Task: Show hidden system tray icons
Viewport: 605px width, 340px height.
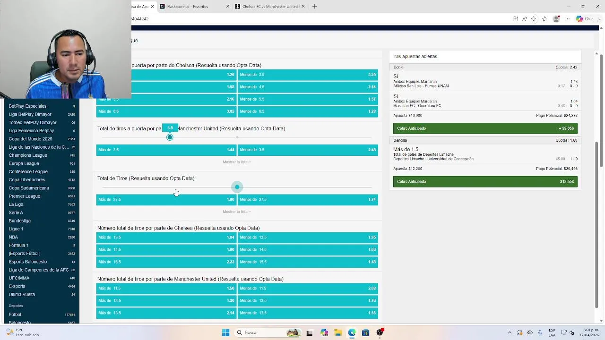Action: tap(510, 332)
